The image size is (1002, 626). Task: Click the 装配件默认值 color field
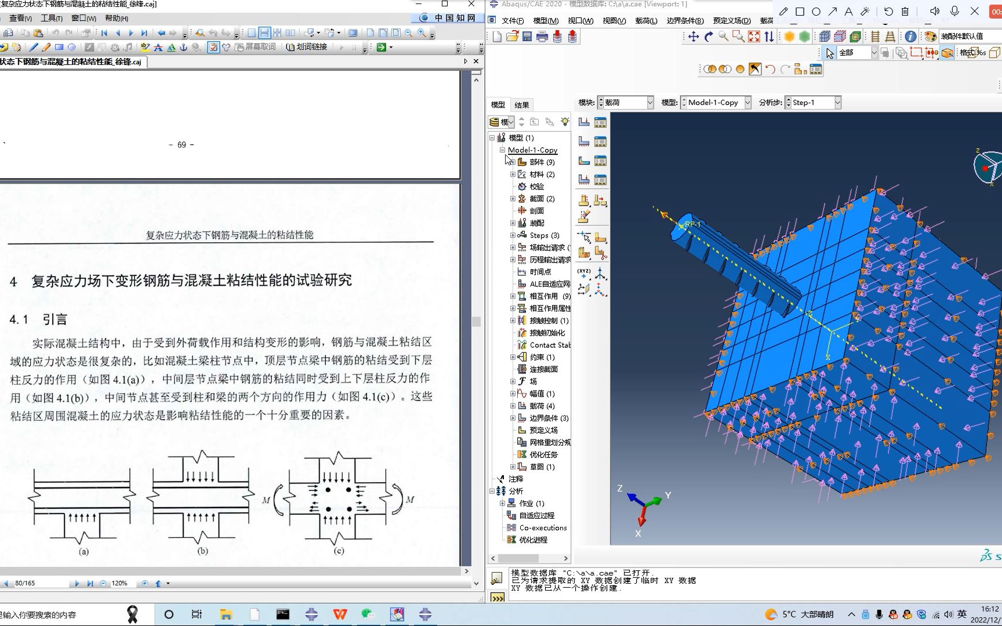970,36
